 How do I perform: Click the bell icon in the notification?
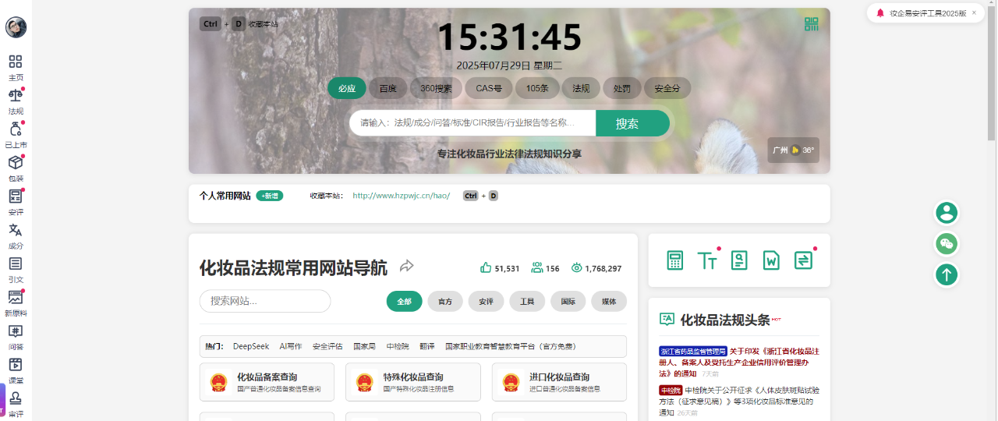coord(880,13)
